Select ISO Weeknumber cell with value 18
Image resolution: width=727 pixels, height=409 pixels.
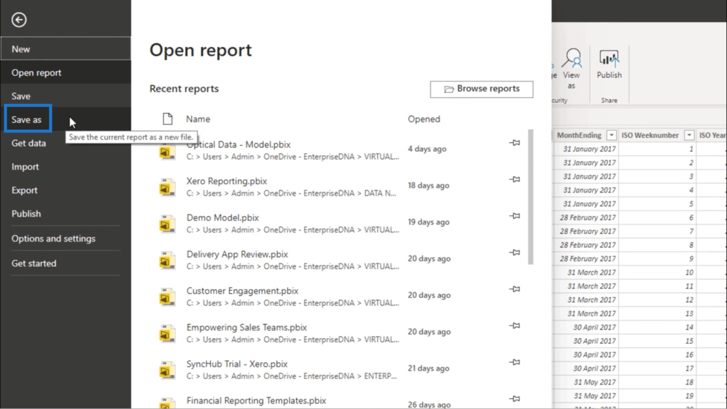pos(657,382)
